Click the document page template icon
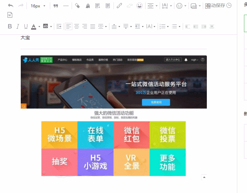The width and height of the screenshot is (247, 193). [108, 6]
